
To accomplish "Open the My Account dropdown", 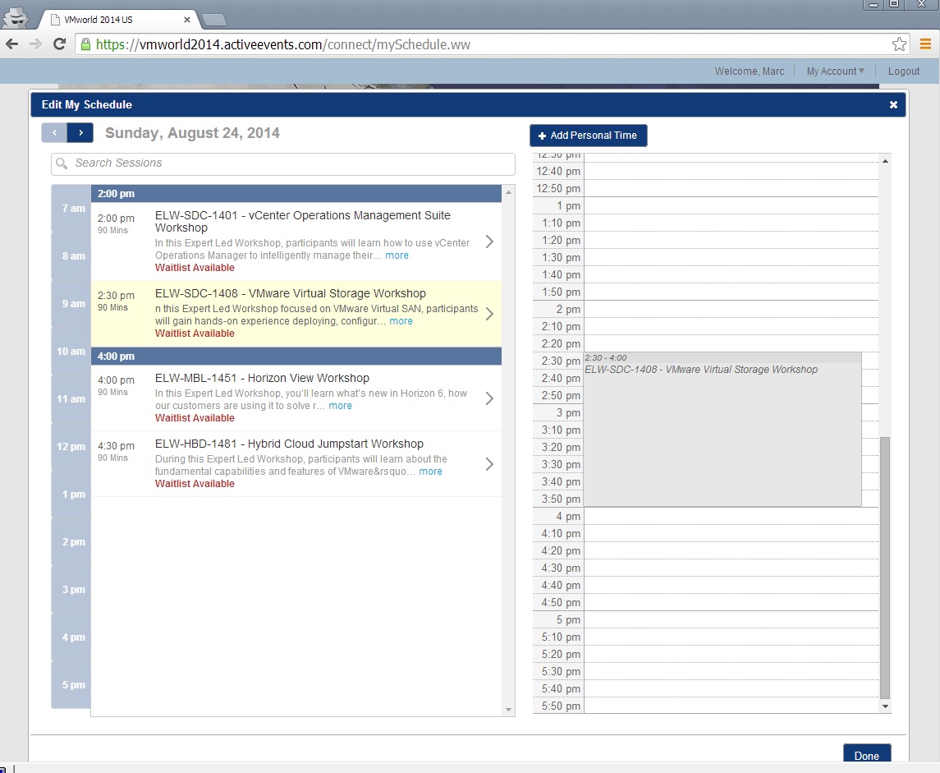I will [835, 71].
